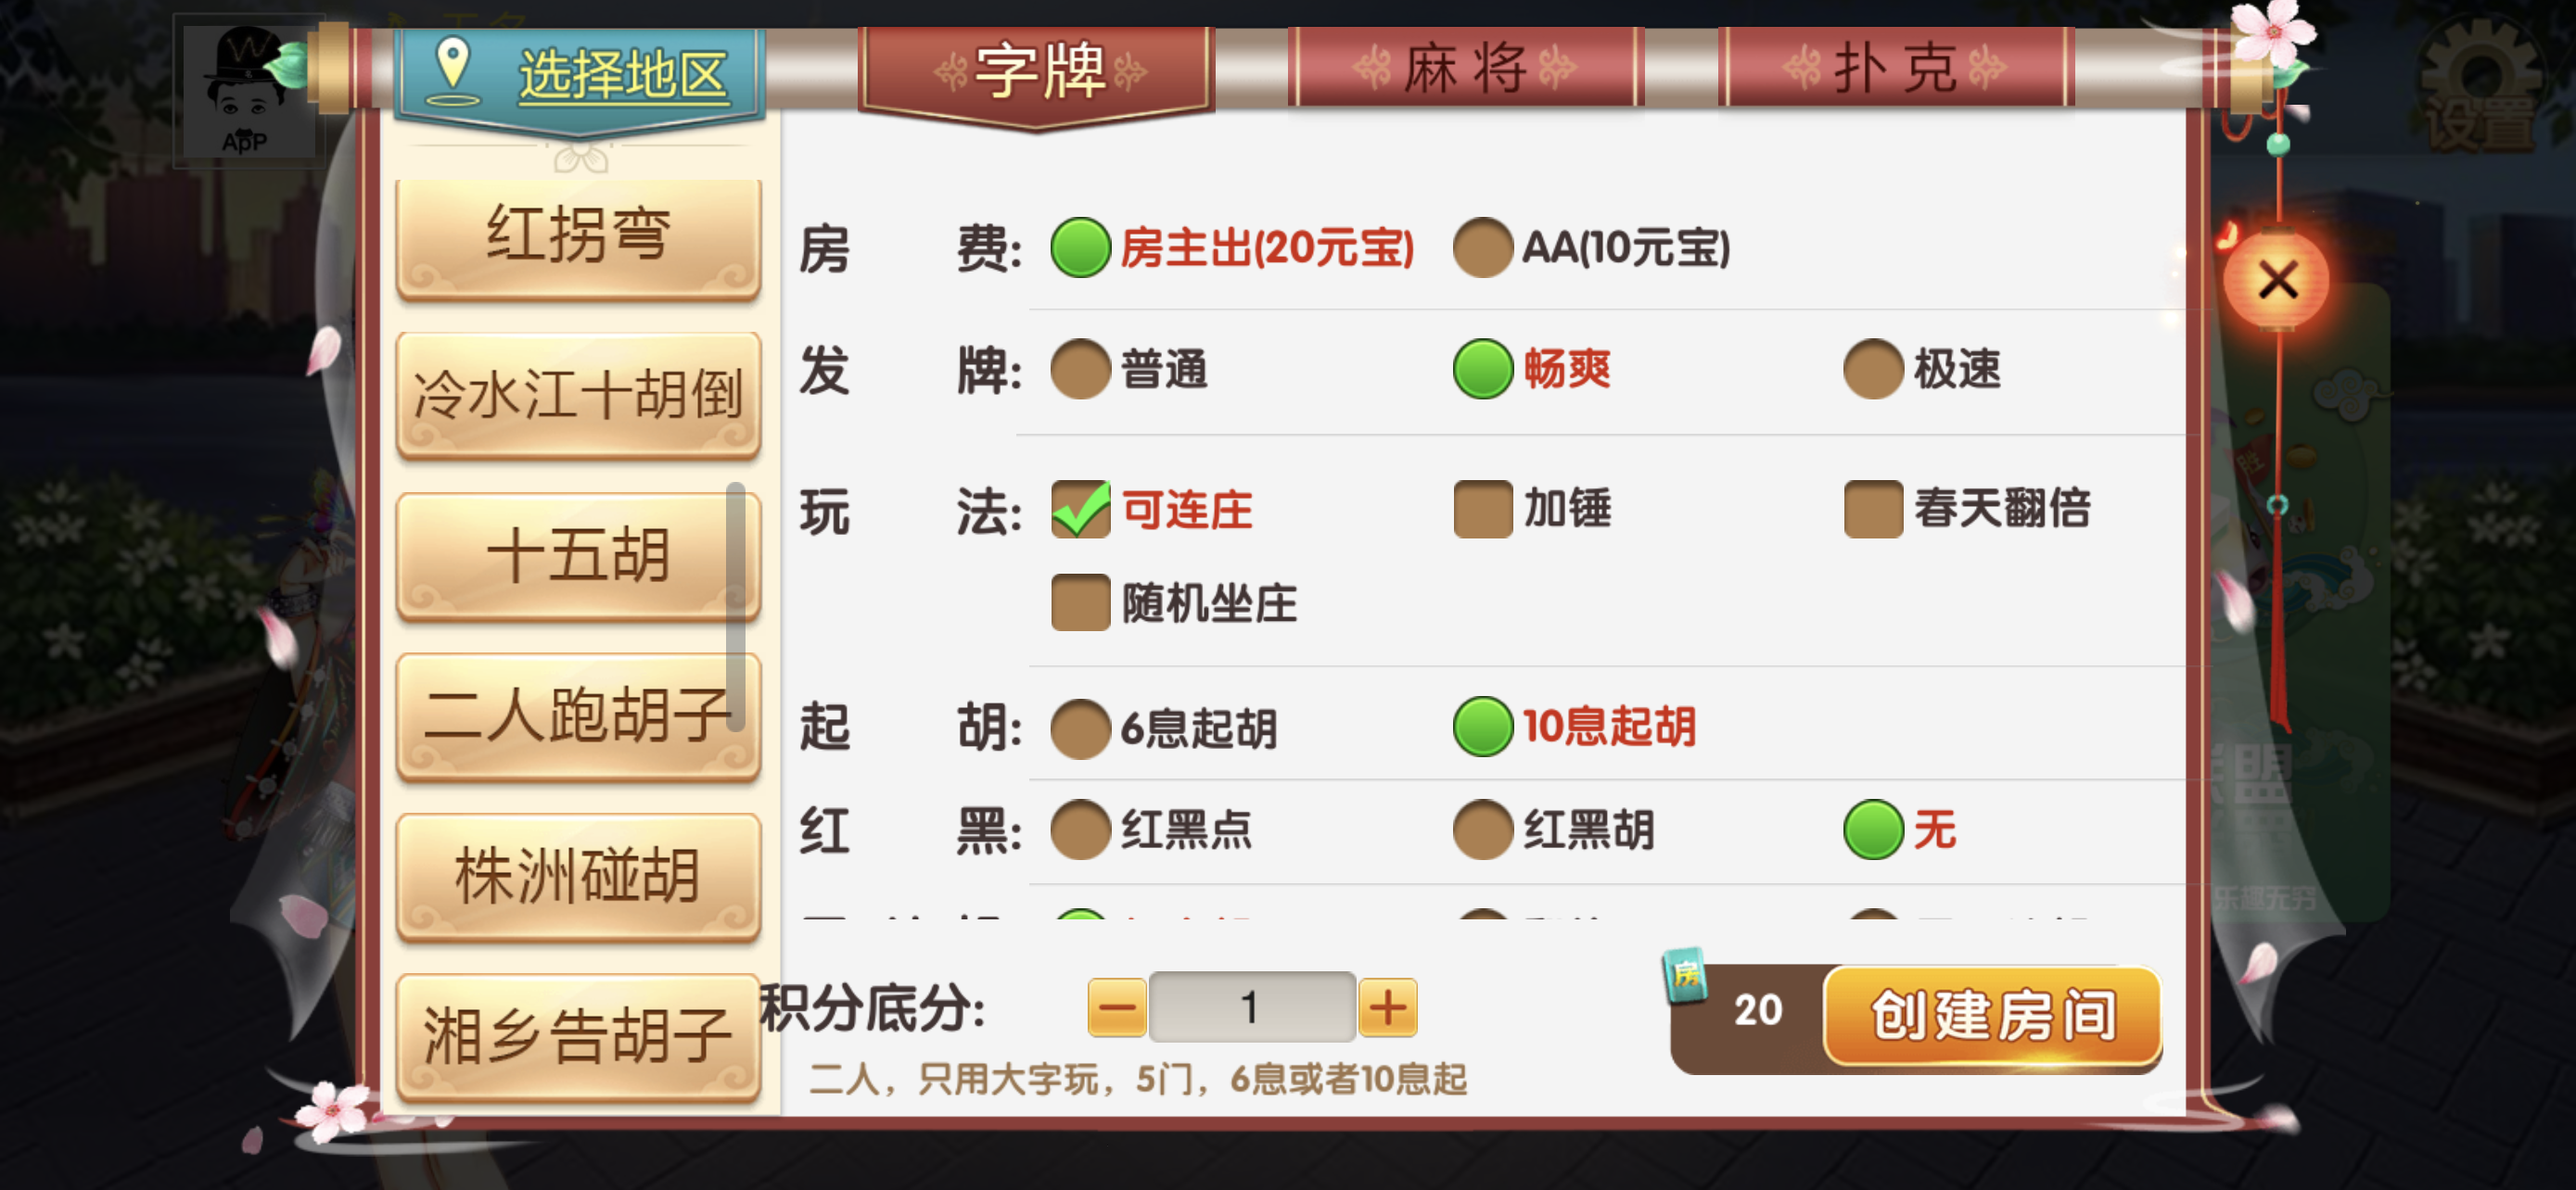This screenshot has width=2576, height=1190.
Task: Switch to the 麻将 tab
Action: [x=1465, y=69]
